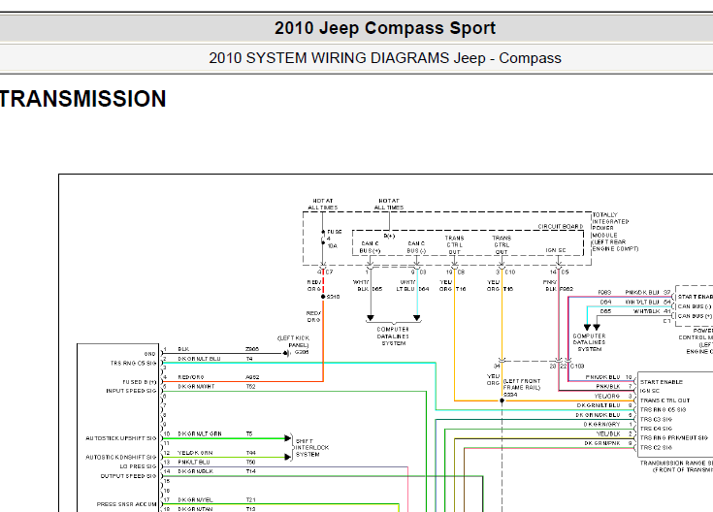
Task: Click the 'FUSE 4 10A' label
Action: click(334, 239)
